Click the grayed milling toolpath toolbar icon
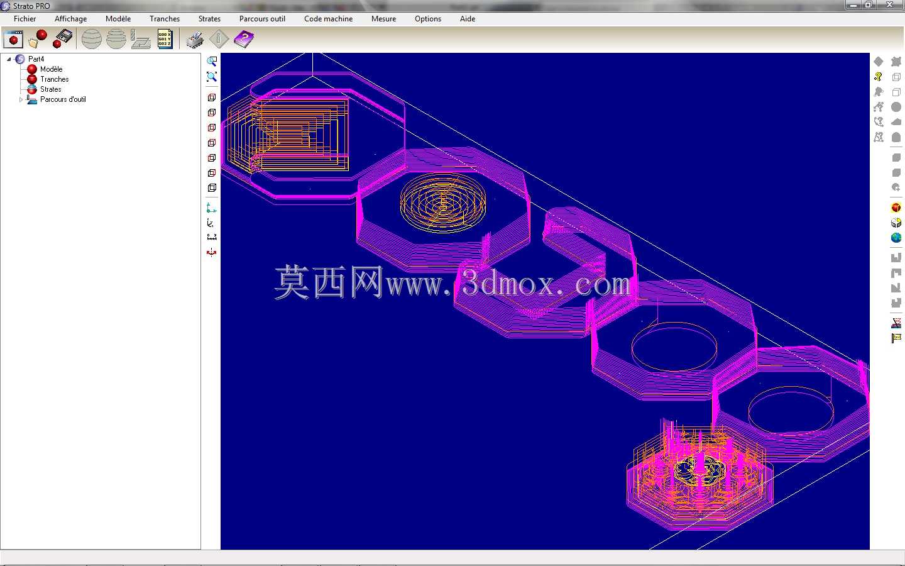905x566 pixels. (141, 39)
